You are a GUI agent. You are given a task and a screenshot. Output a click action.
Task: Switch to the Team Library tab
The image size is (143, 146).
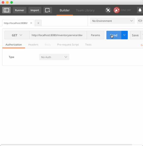pos(85,10)
